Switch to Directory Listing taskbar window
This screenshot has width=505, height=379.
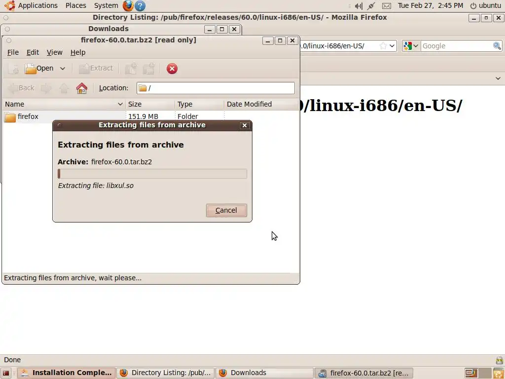(166, 373)
